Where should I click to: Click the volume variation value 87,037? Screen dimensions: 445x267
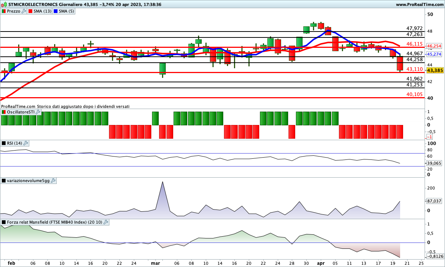click(x=434, y=201)
